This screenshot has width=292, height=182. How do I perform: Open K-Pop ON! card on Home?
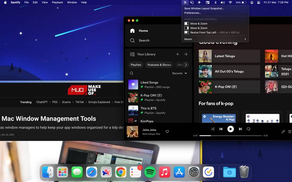(x=229, y=87)
